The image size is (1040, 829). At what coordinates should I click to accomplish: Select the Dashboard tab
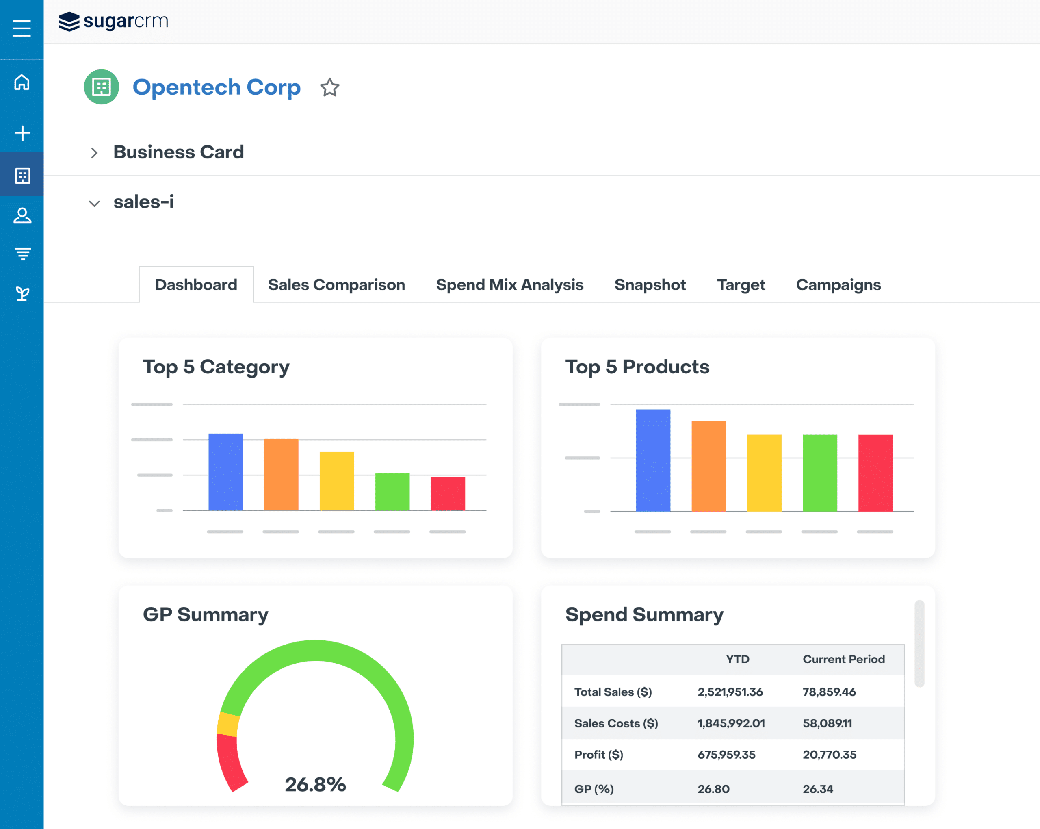(x=196, y=284)
